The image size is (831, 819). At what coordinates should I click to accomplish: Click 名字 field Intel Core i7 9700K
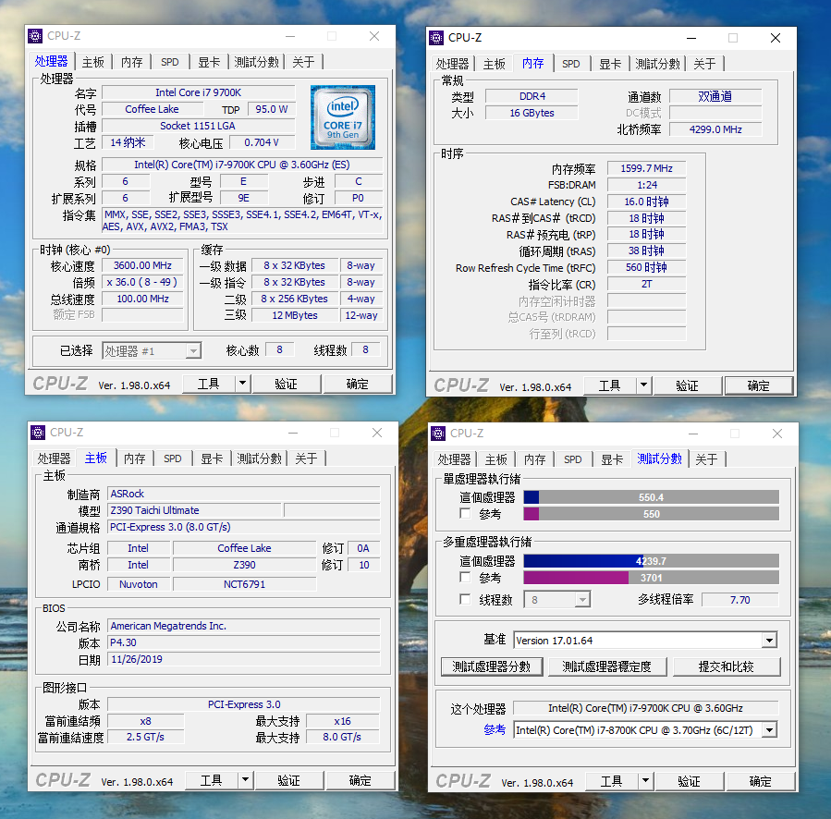[x=198, y=92]
